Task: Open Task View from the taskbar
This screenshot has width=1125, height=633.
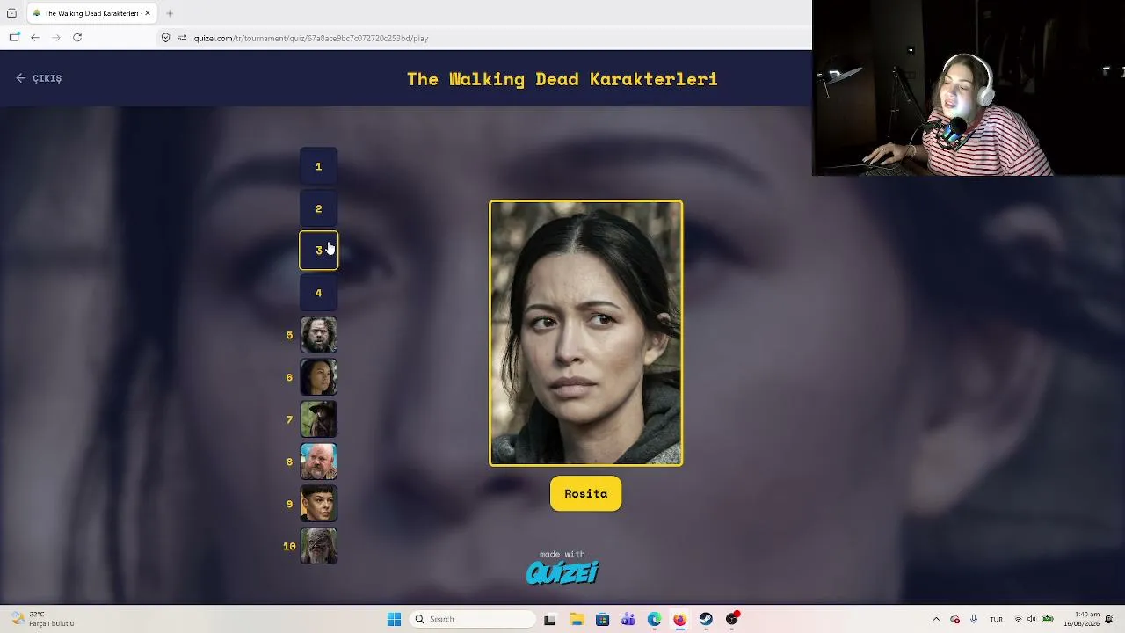Action: pos(550,619)
